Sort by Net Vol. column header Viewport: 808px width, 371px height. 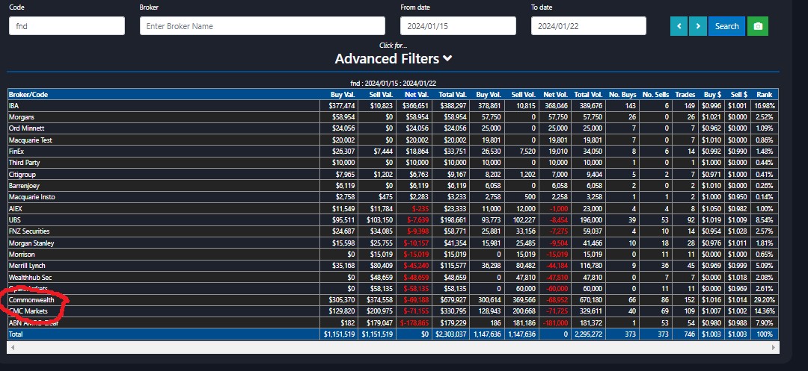coord(554,95)
